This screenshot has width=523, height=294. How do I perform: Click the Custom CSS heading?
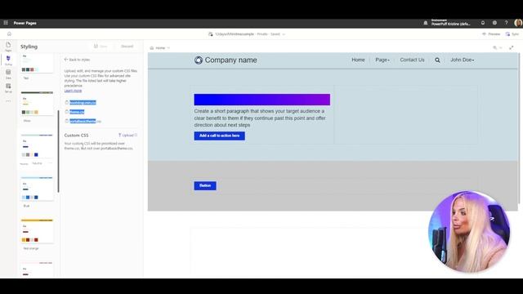(76, 136)
